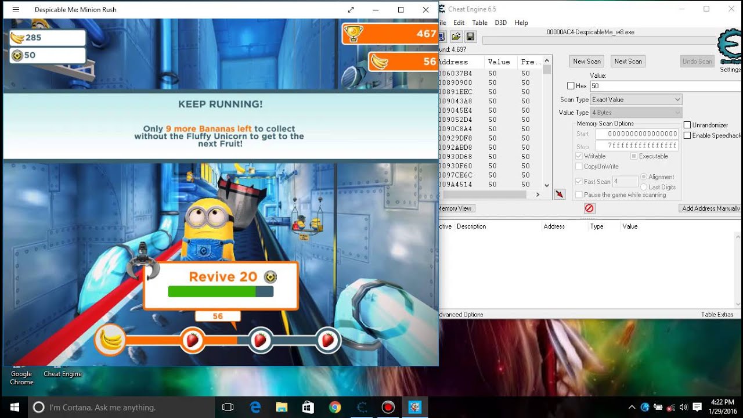The height and width of the screenshot is (418, 743).
Task: Click the Minion Rush fullscreen arrow icon
Action: [351, 9]
